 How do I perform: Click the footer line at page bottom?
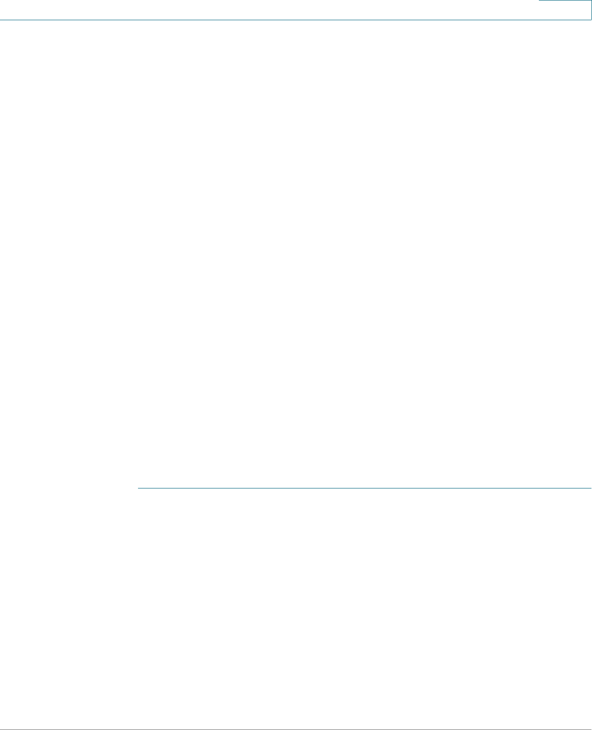point(296,729)
